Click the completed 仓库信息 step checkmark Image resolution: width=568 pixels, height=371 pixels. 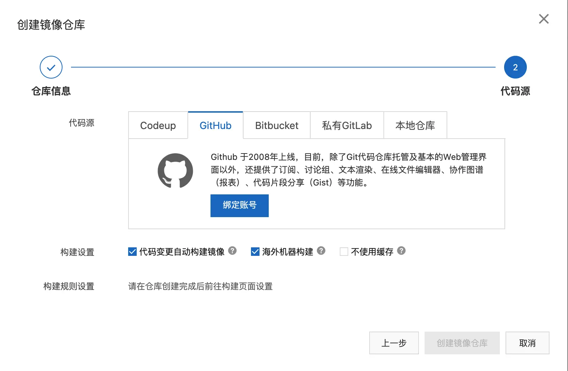(51, 67)
